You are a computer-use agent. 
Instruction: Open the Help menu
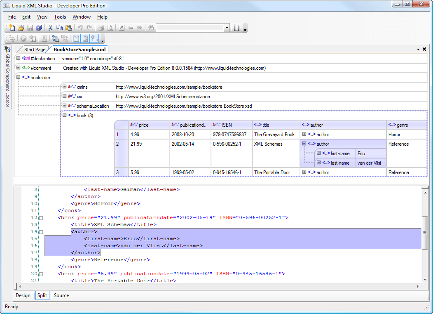tap(102, 17)
